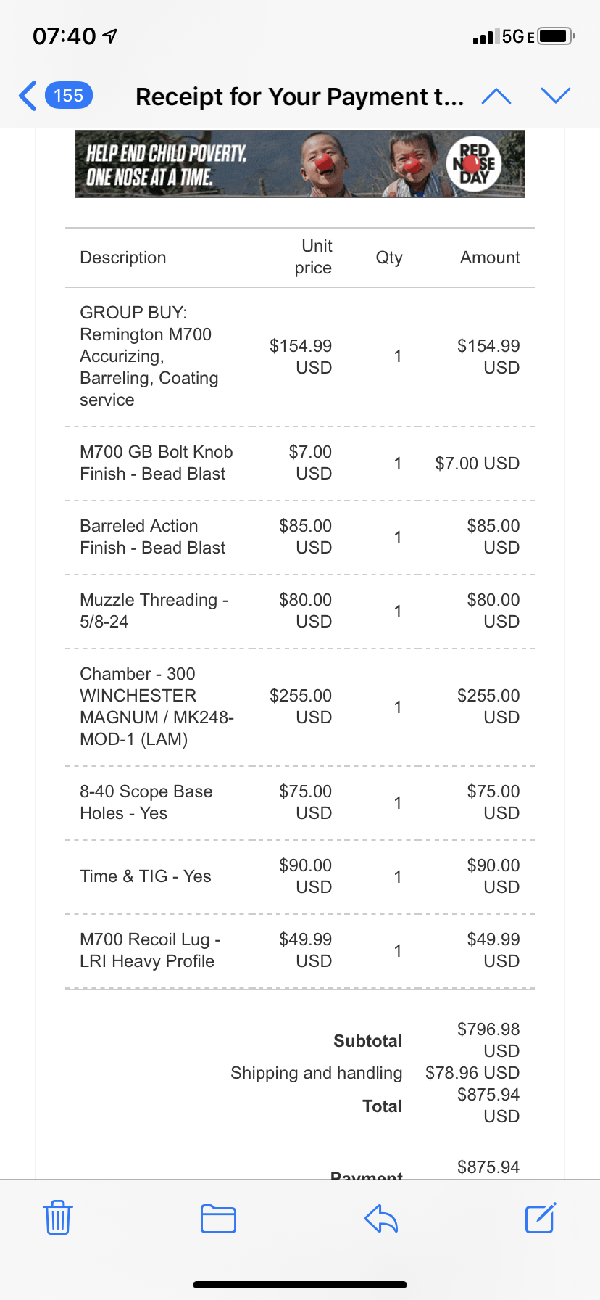
Task: Tap the battery indicator in status bar
Action: [x=556, y=36]
